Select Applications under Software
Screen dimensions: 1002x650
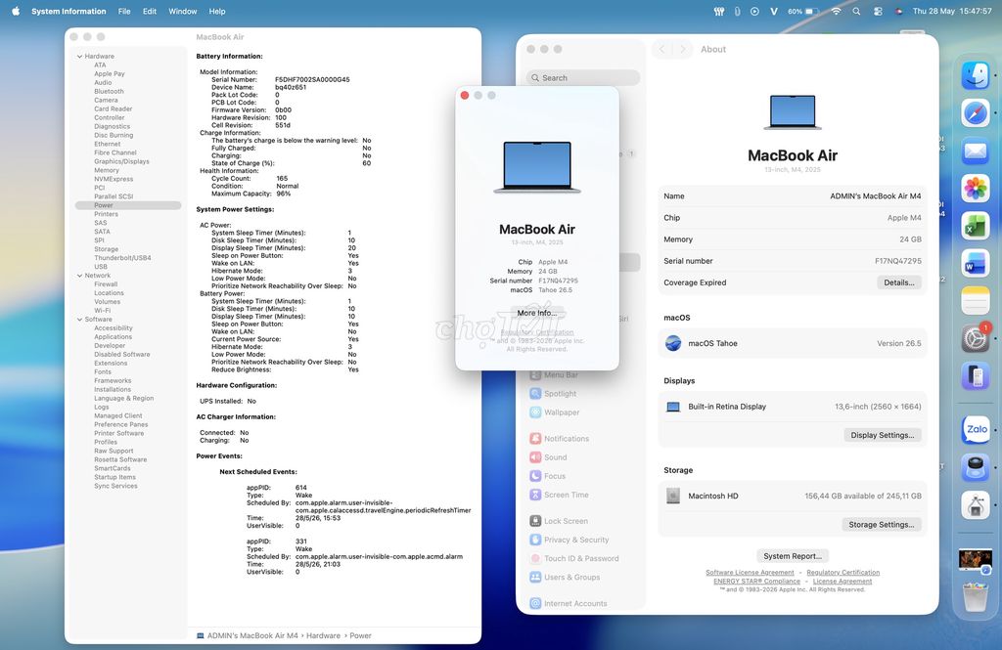coord(113,336)
